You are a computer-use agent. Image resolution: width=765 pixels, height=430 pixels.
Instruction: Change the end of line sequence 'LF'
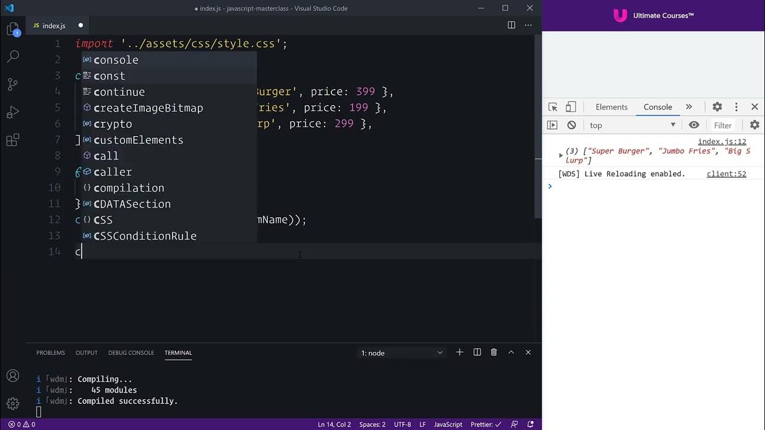[423, 425]
